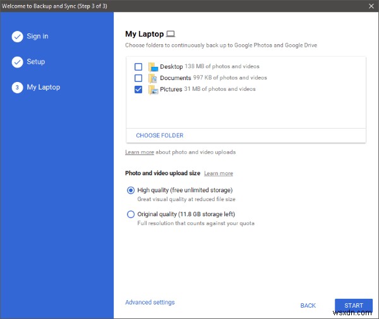This screenshot has height=319, width=379.
Task: Click the Documents folder icon
Action: click(153, 78)
